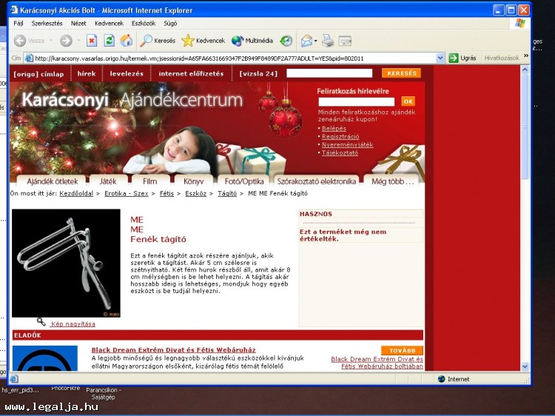555x416 pixels.
Task: Go to the Home page icon
Action: click(x=127, y=41)
